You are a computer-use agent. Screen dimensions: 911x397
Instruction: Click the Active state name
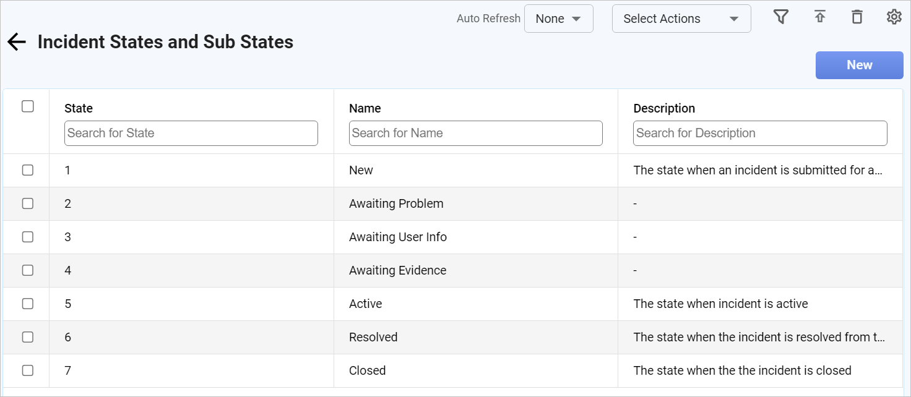pyautogui.click(x=365, y=304)
